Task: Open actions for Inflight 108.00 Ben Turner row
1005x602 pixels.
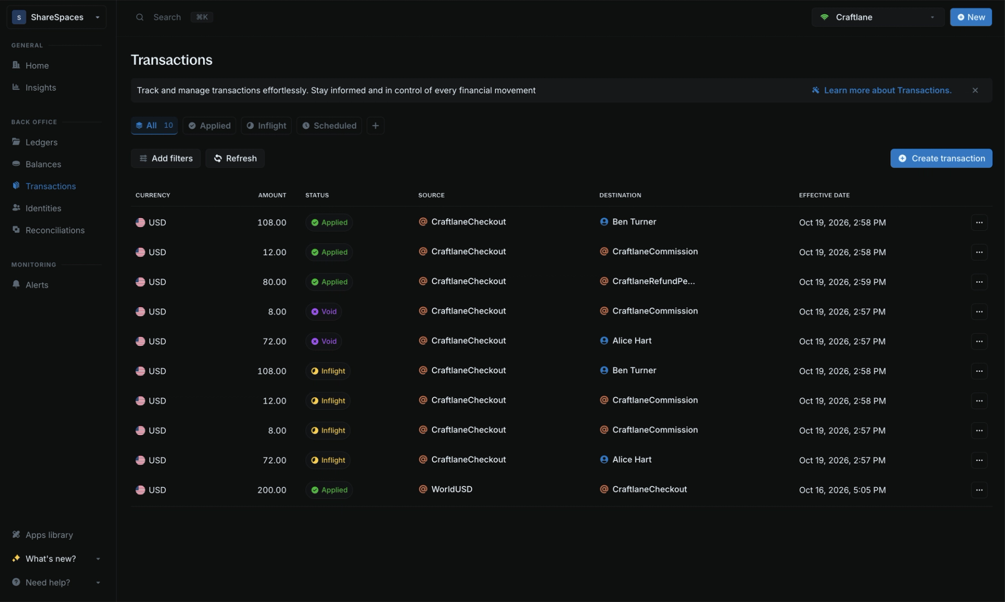Action: click(x=979, y=371)
